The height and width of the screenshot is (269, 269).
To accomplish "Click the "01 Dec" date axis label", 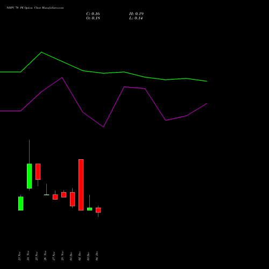I will 71,256.
